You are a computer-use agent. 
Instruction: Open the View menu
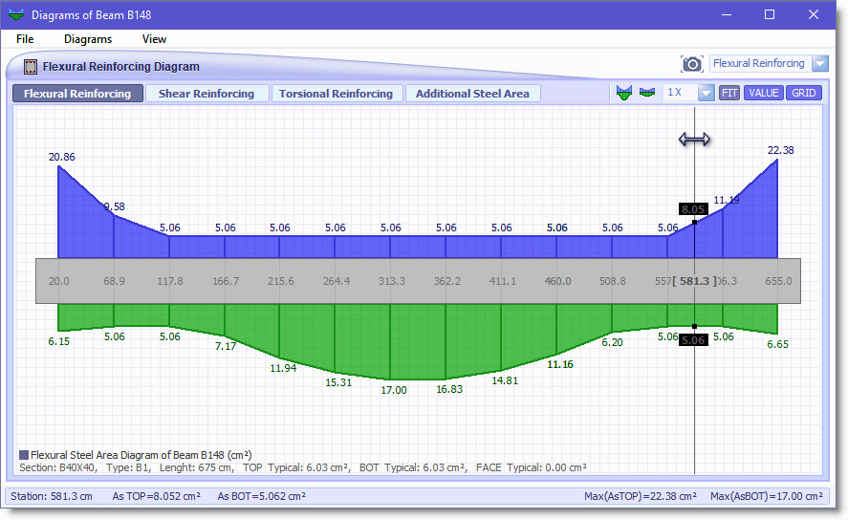pyautogui.click(x=154, y=39)
